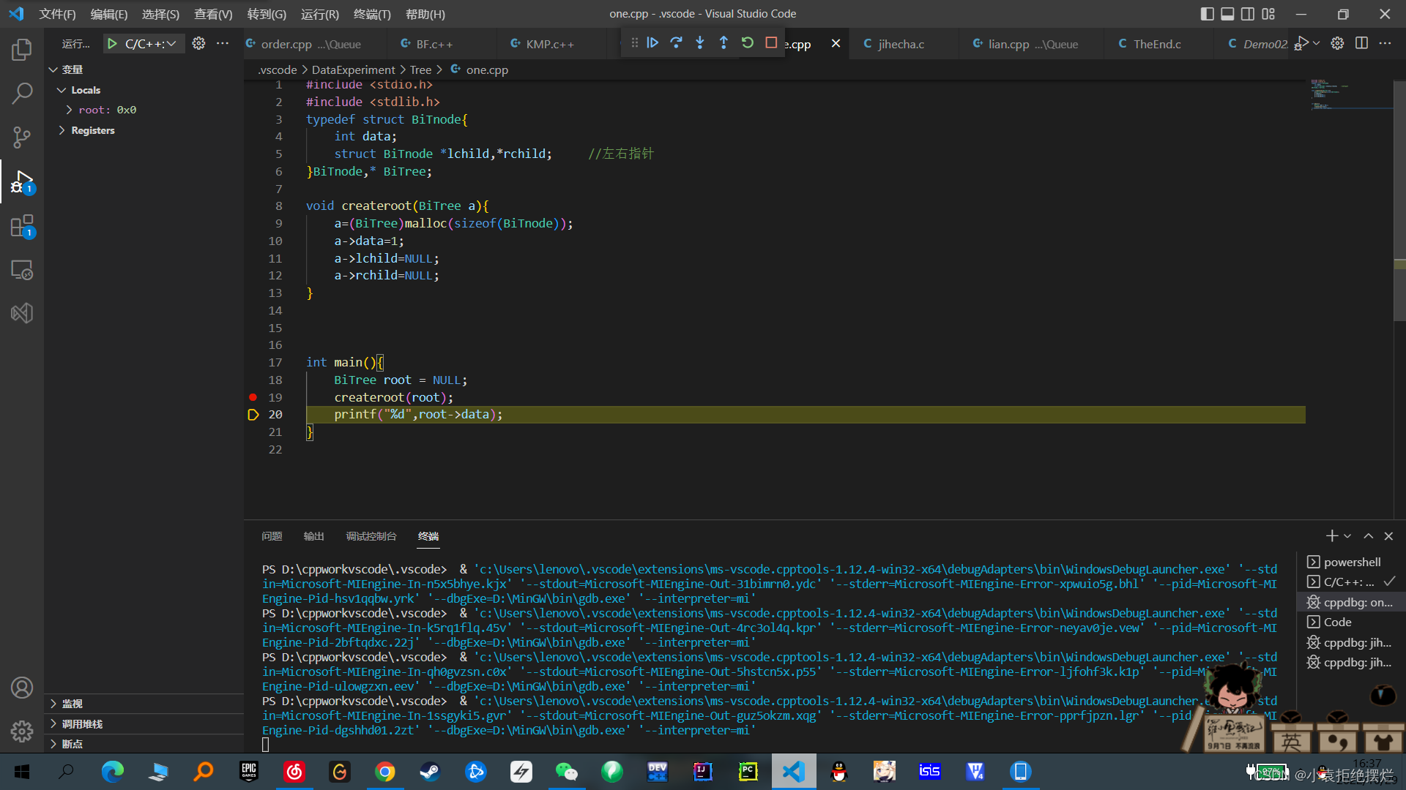Maximize the panel with up chevron

point(1368,536)
